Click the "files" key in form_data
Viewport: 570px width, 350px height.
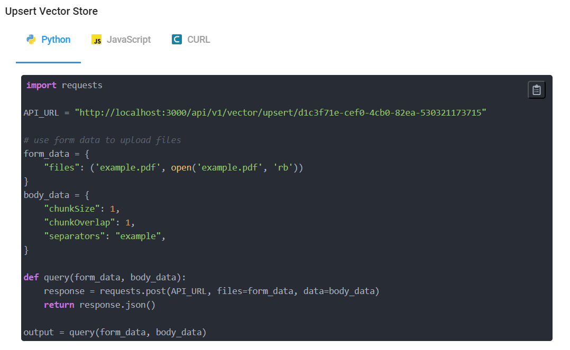(x=59, y=167)
